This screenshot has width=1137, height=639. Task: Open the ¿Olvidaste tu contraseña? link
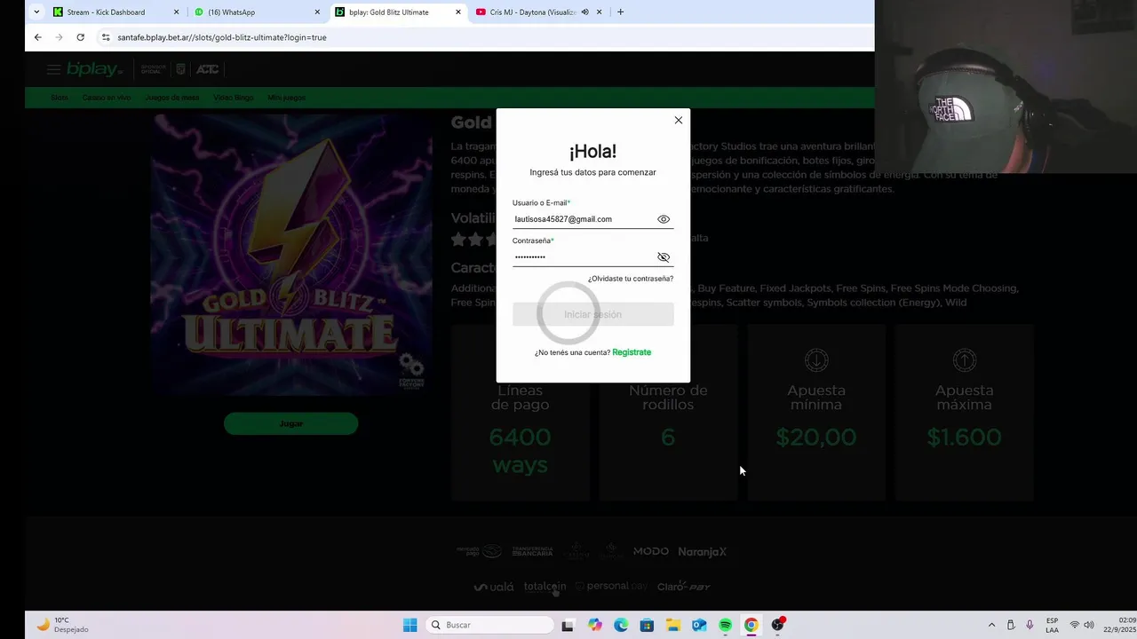point(631,279)
